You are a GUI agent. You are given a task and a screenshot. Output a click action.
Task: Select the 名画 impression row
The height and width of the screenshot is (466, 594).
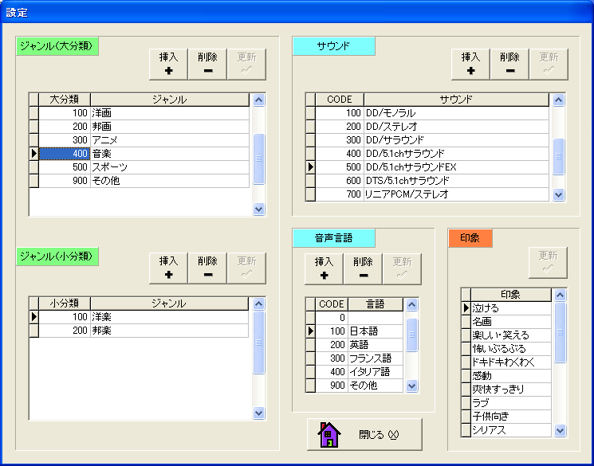pos(510,322)
